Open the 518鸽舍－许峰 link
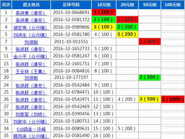This screenshot has width=185, height=139. tap(31, 129)
